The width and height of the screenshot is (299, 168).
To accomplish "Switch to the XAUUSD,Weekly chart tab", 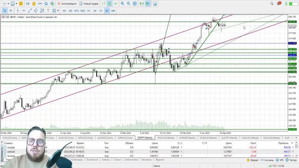I will point(271,138).
